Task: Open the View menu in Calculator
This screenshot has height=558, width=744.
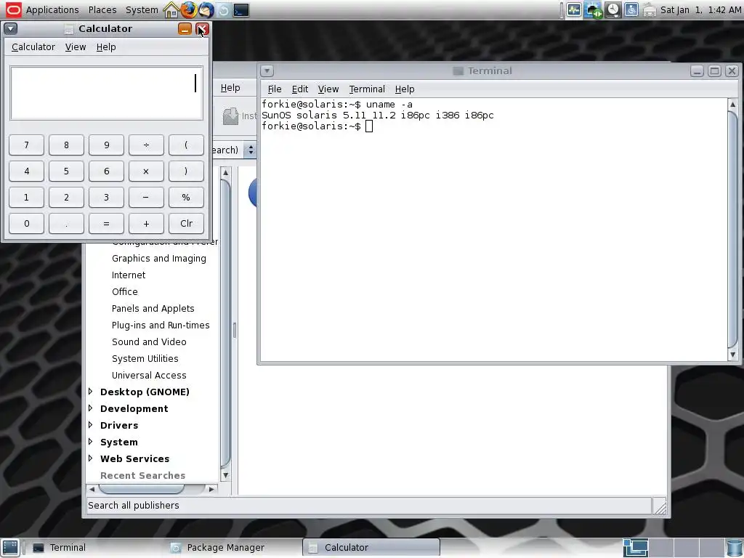Action: pyautogui.click(x=76, y=47)
